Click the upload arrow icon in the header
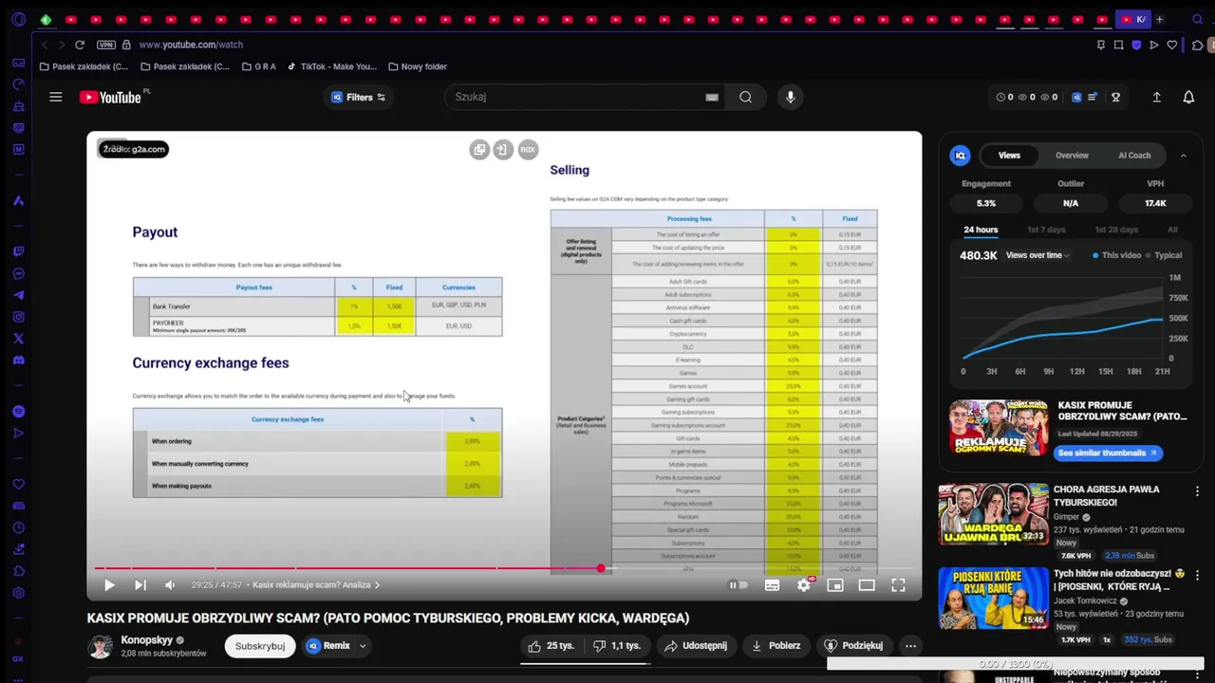1215x683 pixels. coord(1156,97)
